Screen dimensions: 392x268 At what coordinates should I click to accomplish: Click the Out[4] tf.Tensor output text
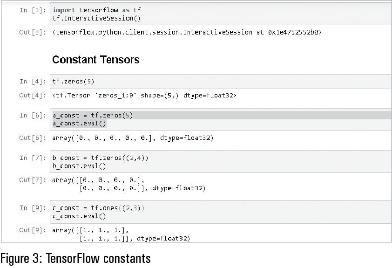pyautogui.click(x=144, y=96)
